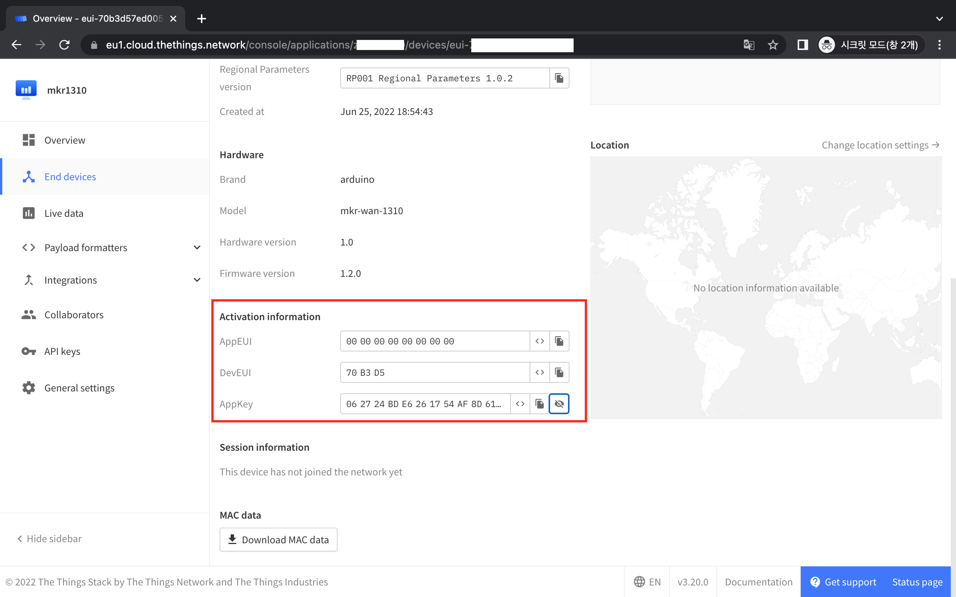Click Get support button

pyautogui.click(x=843, y=582)
